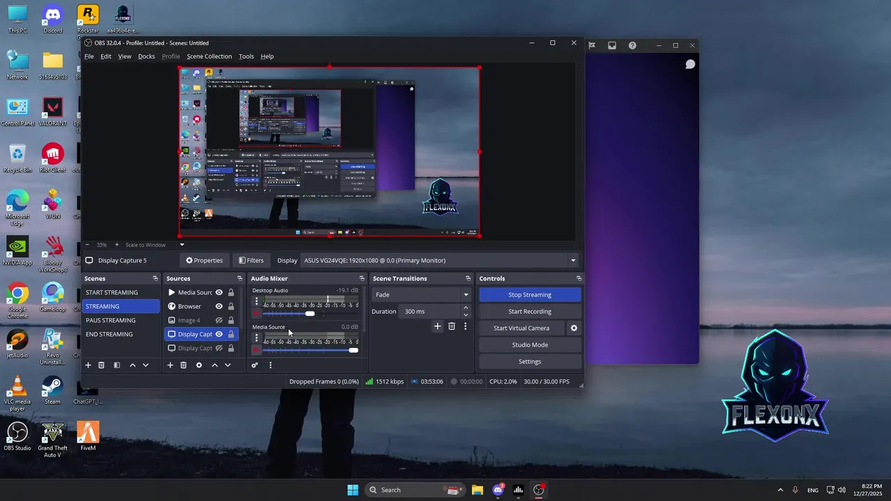Increase transition duration with up arrow
Screen dimensions: 891x501
[x=466, y=308]
